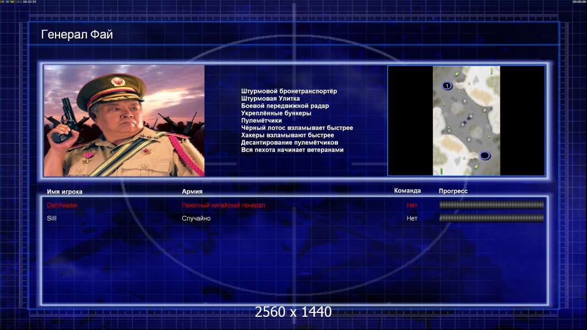Click 'Пулемётчики' line
Viewport: 587px width, 330px height.
point(262,120)
